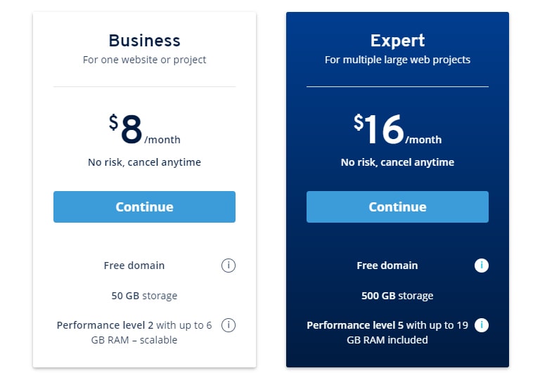Open the Business Performance level 2 info icon
The height and width of the screenshot is (373, 540).
pyautogui.click(x=229, y=325)
